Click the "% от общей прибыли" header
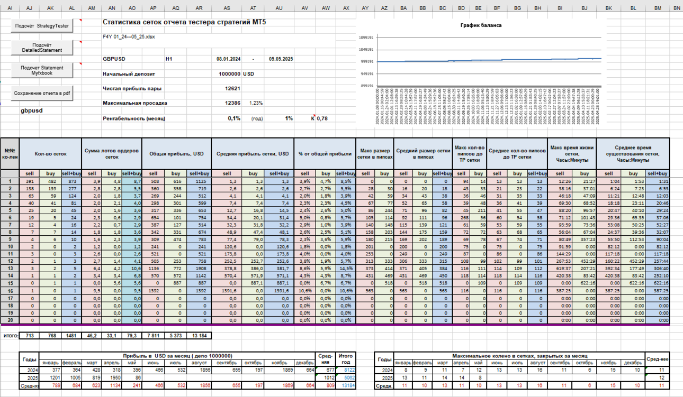 tap(325, 153)
